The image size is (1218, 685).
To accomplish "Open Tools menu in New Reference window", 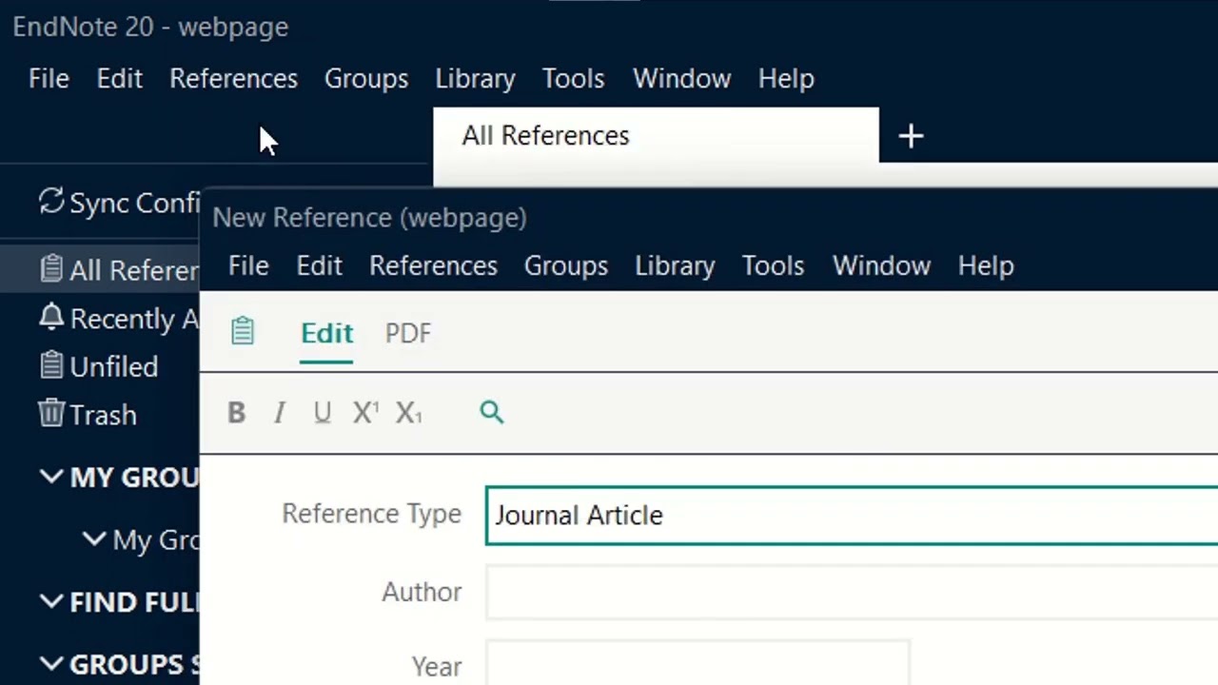I will click(x=773, y=265).
